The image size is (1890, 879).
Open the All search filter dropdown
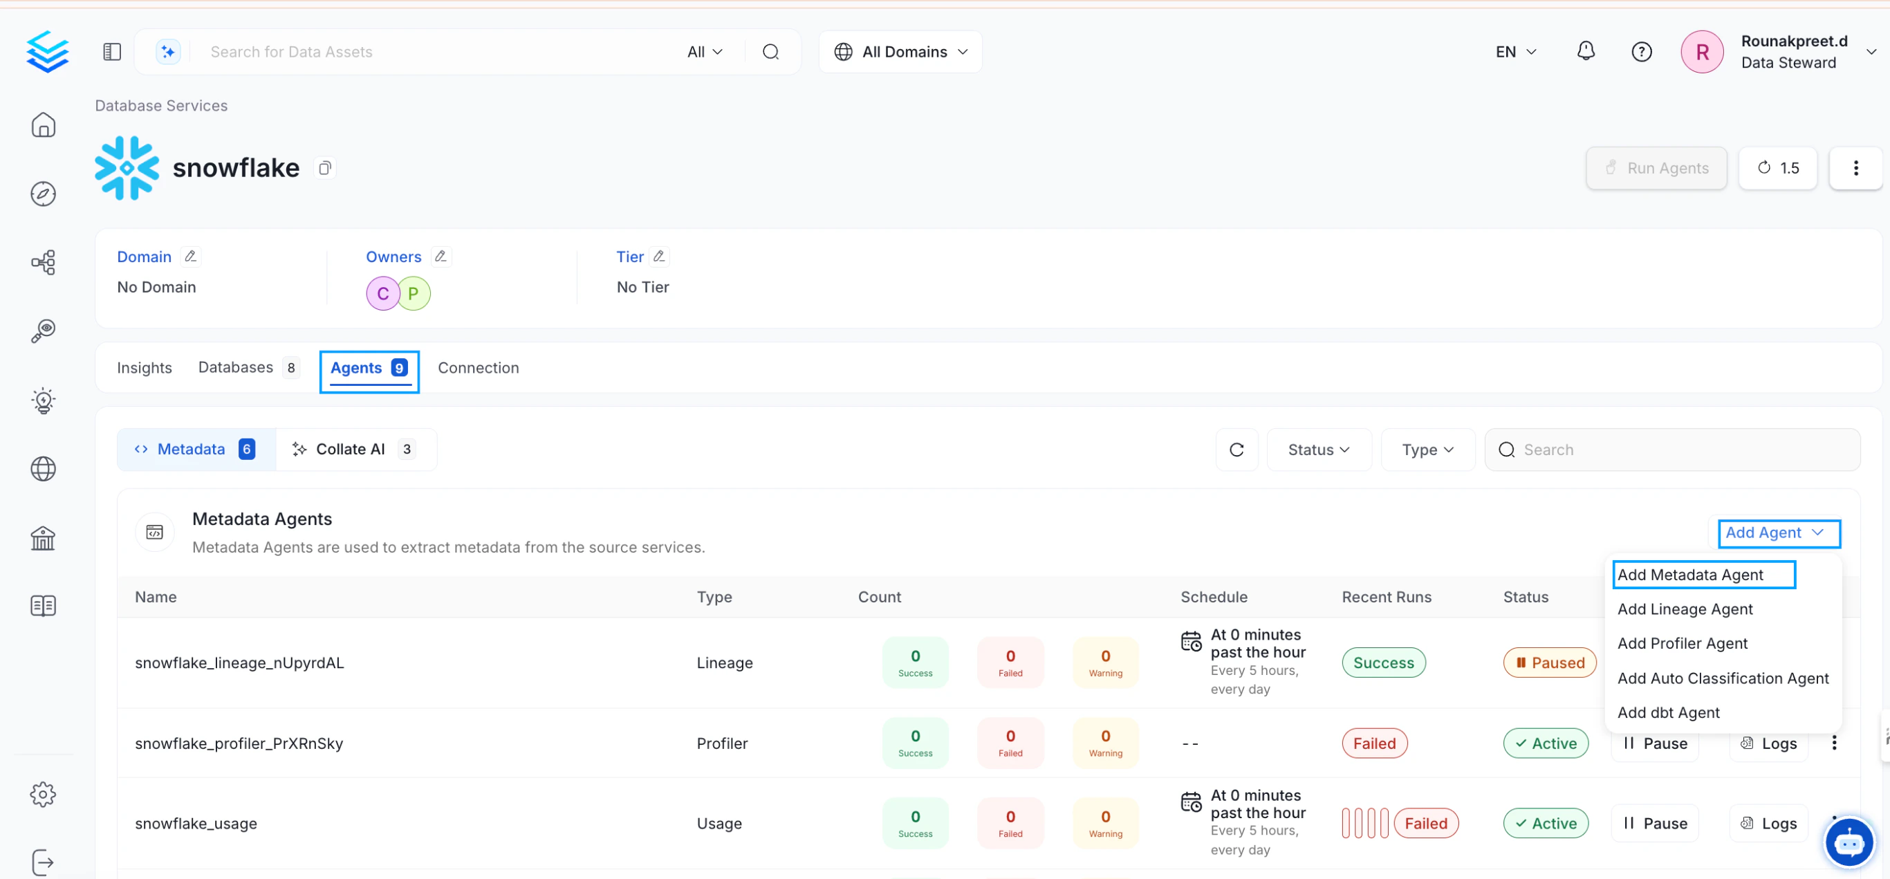(705, 52)
